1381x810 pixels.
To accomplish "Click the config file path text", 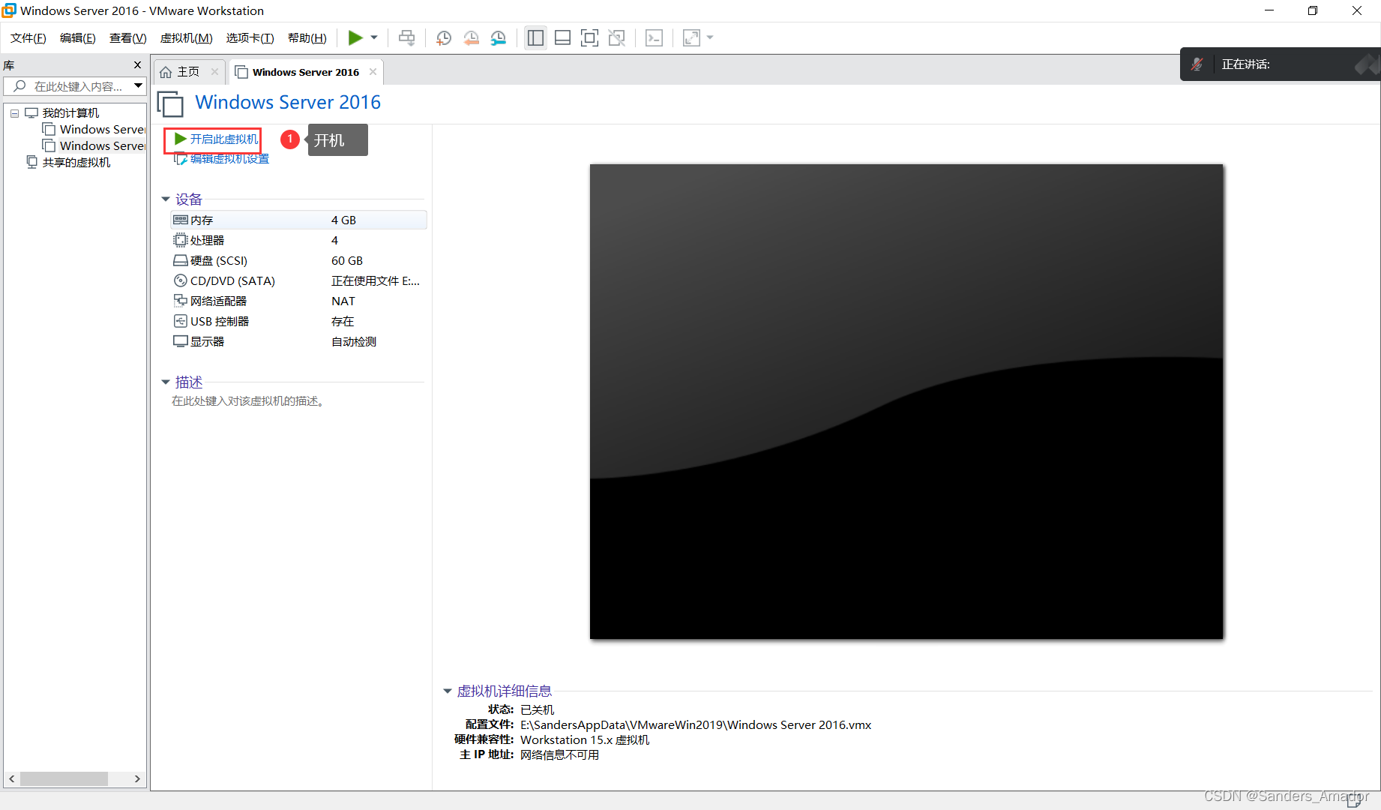I will (696, 725).
